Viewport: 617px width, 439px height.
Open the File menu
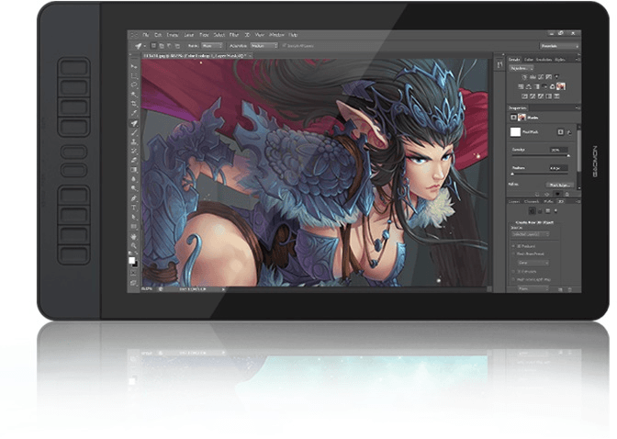coord(146,35)
